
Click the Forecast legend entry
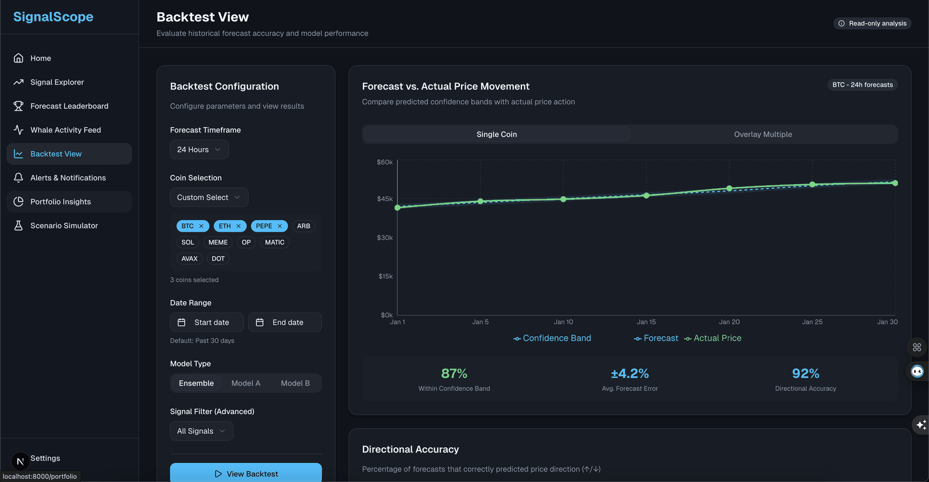tap(656, 338)
